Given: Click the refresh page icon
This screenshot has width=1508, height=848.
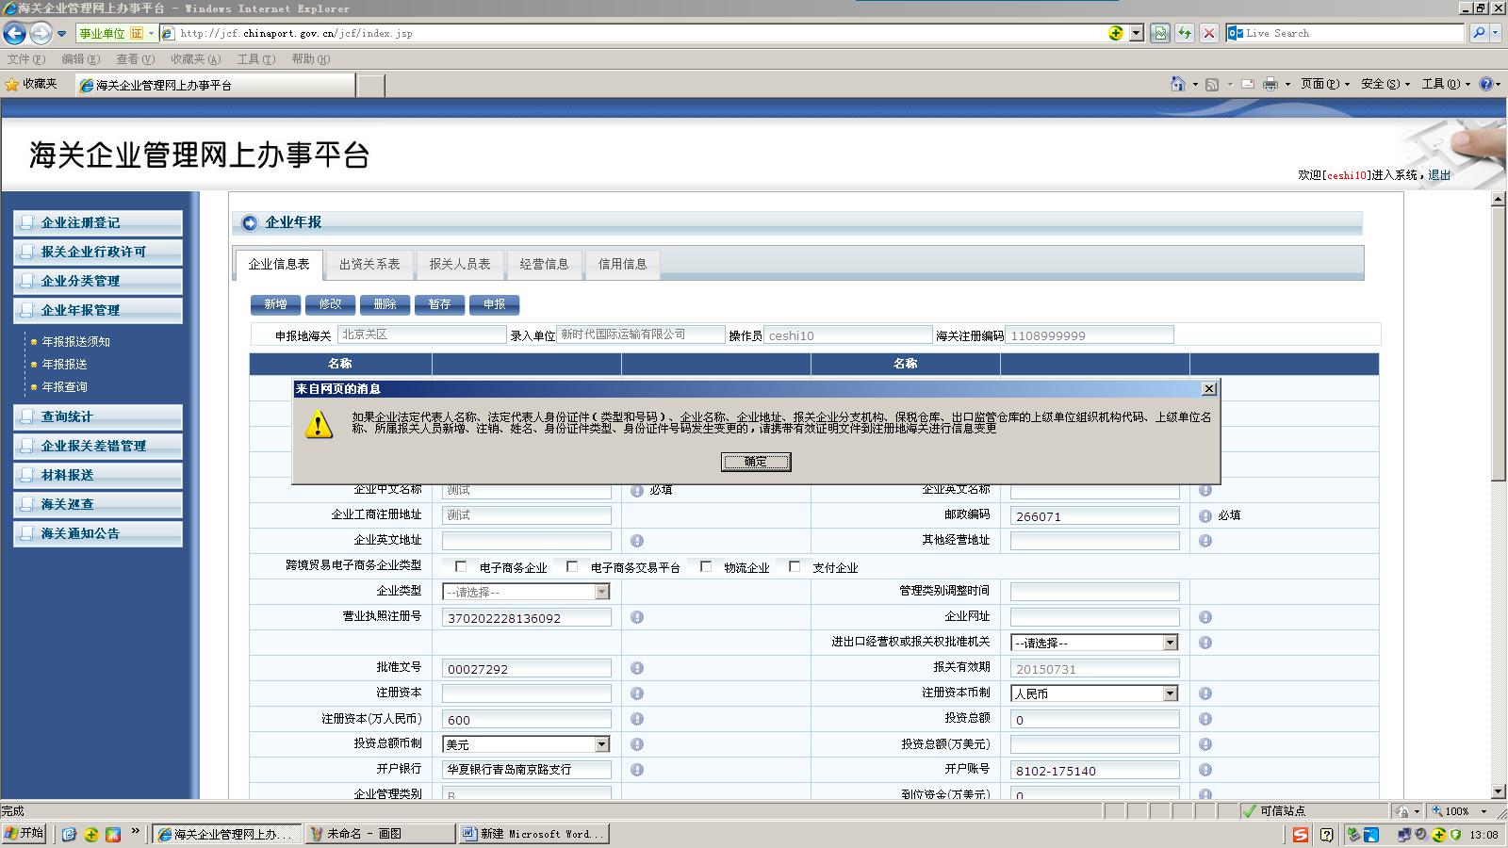Looking at the screenshot, I should (x=1185, y=33).
